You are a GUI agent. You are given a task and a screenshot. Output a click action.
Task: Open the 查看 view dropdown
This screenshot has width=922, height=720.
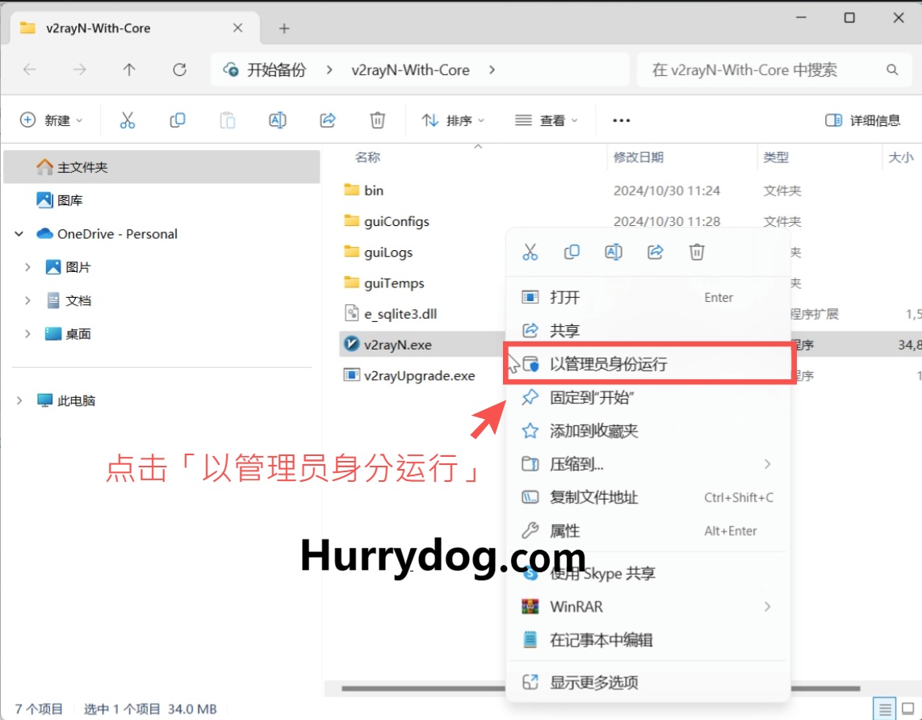click(x=547, y=120)
